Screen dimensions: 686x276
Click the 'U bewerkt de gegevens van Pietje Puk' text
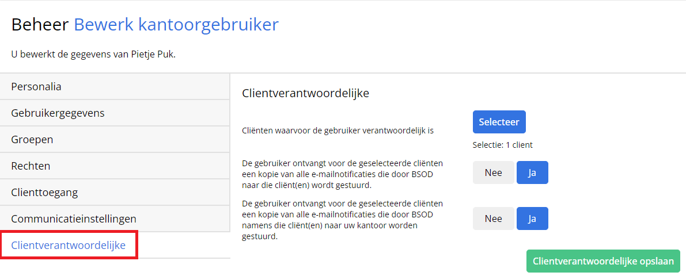pos(94,55)
